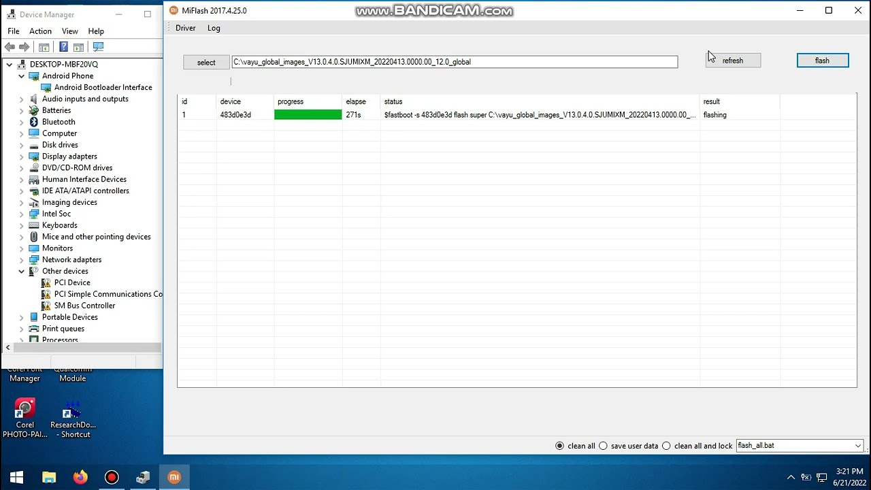Expand the Display adapters node
Image resolution: width=871 pixels, height=490 pixels.
(x=21, y=157)
